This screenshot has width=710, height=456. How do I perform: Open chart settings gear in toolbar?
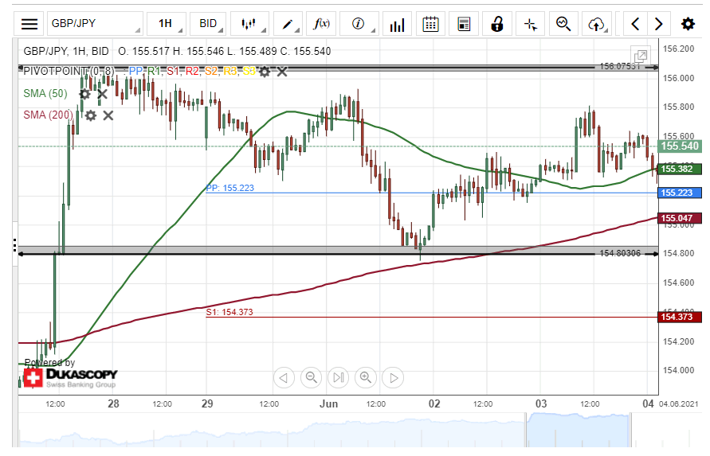tap(688, 24)
